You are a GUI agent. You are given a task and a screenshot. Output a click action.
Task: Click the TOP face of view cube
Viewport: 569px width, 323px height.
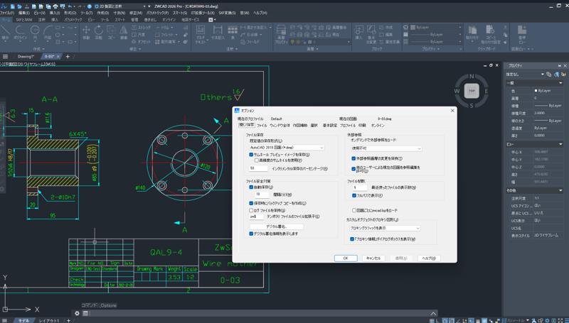tap(471, 91)
